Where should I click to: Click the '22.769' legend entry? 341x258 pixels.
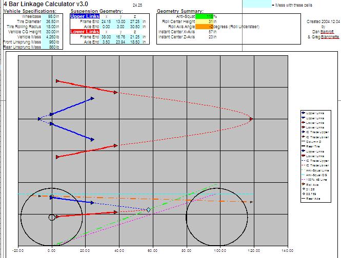309,193
